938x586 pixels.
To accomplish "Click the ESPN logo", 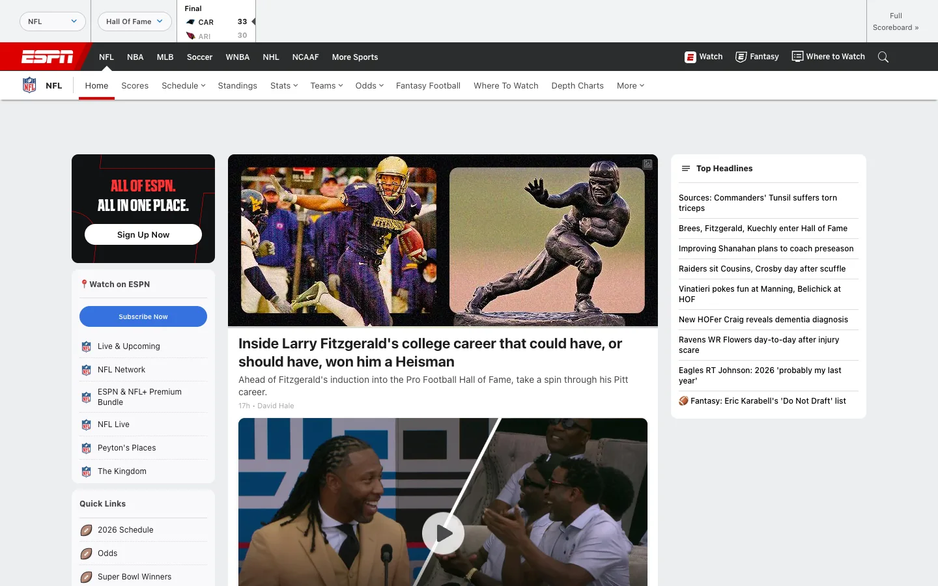I will click(47, 57).
